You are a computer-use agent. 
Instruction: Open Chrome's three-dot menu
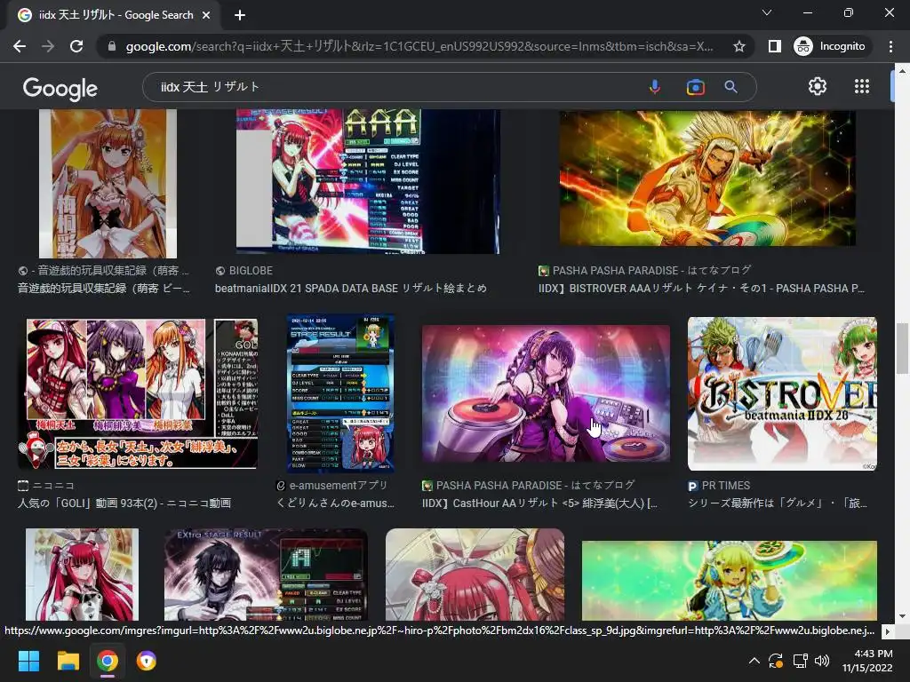pyautogui.click(x=890, y=46)
